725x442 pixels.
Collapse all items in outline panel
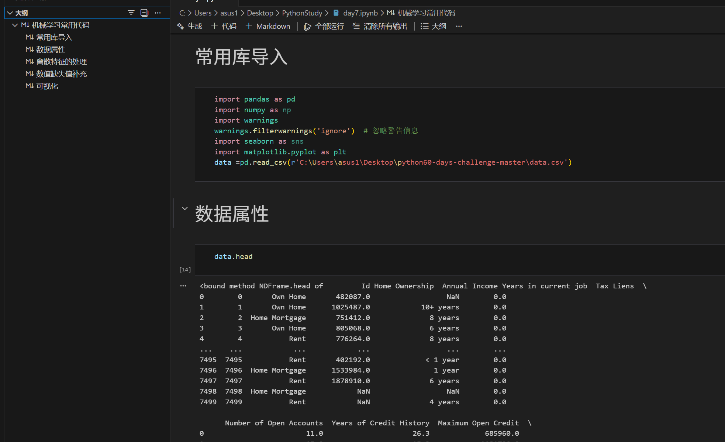(x=144, y=13)
